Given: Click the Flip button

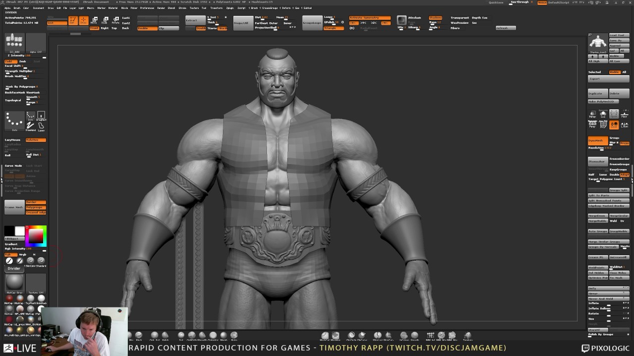Looking at the screenshot, I should [x=168, y=28].
